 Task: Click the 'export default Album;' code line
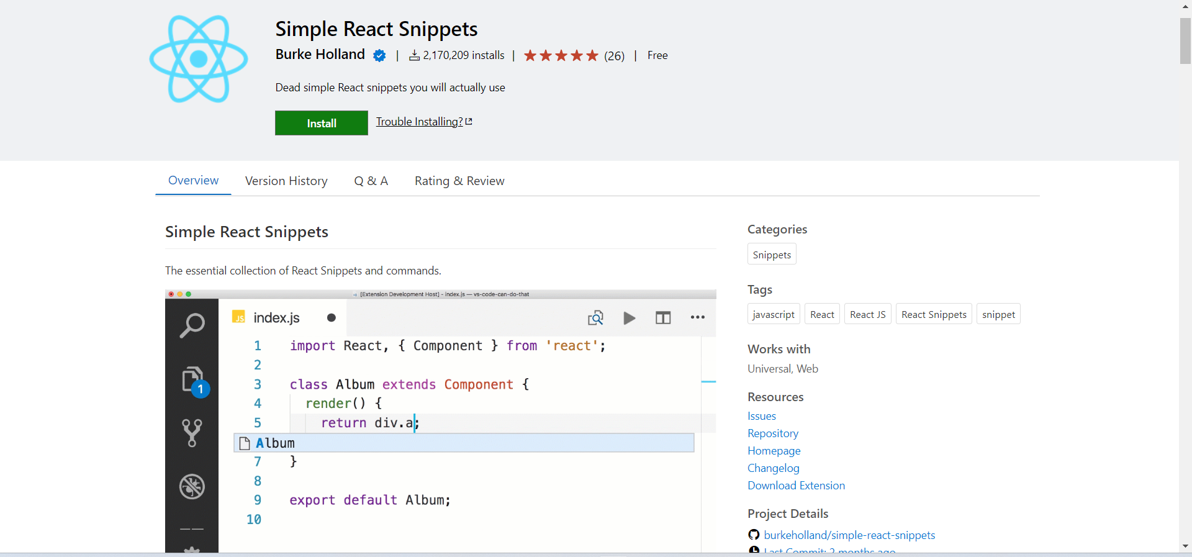tap(370, 500)
